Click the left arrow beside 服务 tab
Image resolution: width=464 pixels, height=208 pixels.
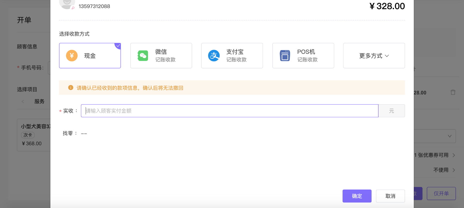pos(23,102)
